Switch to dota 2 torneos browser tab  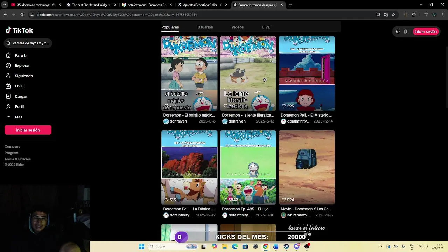(146, 5)
